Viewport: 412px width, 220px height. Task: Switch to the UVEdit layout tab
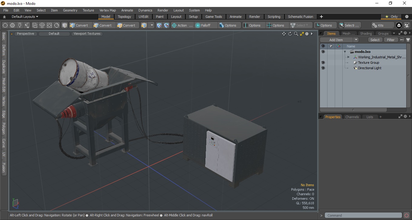[144, 17]
